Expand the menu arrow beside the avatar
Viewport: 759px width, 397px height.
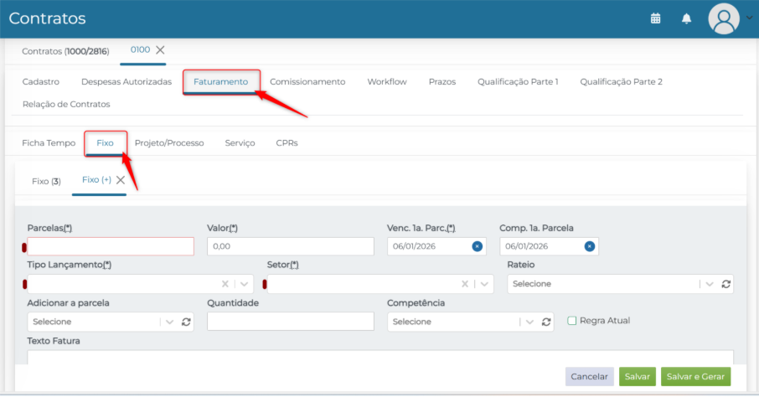tap(749, 18)
